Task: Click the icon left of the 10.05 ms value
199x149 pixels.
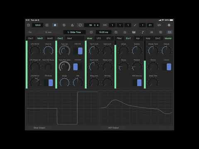Action: (91, 32)
